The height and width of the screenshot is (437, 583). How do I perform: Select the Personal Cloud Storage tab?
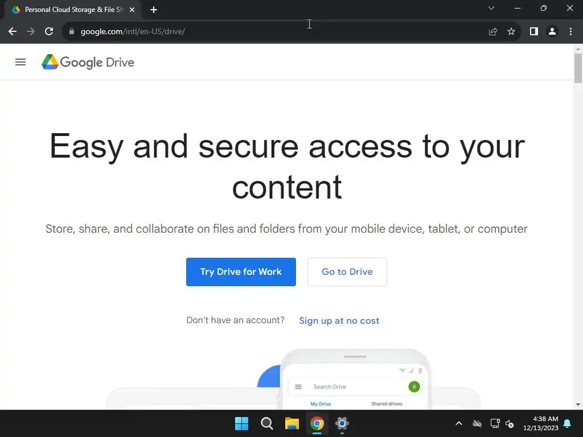point(72,10)
